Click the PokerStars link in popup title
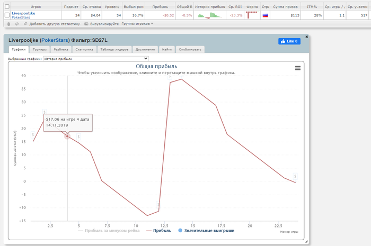 click(x=55, y=40)
